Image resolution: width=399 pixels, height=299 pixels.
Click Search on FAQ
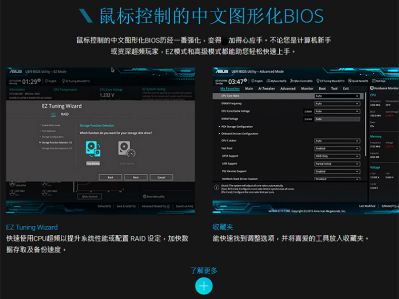(184, 207)
